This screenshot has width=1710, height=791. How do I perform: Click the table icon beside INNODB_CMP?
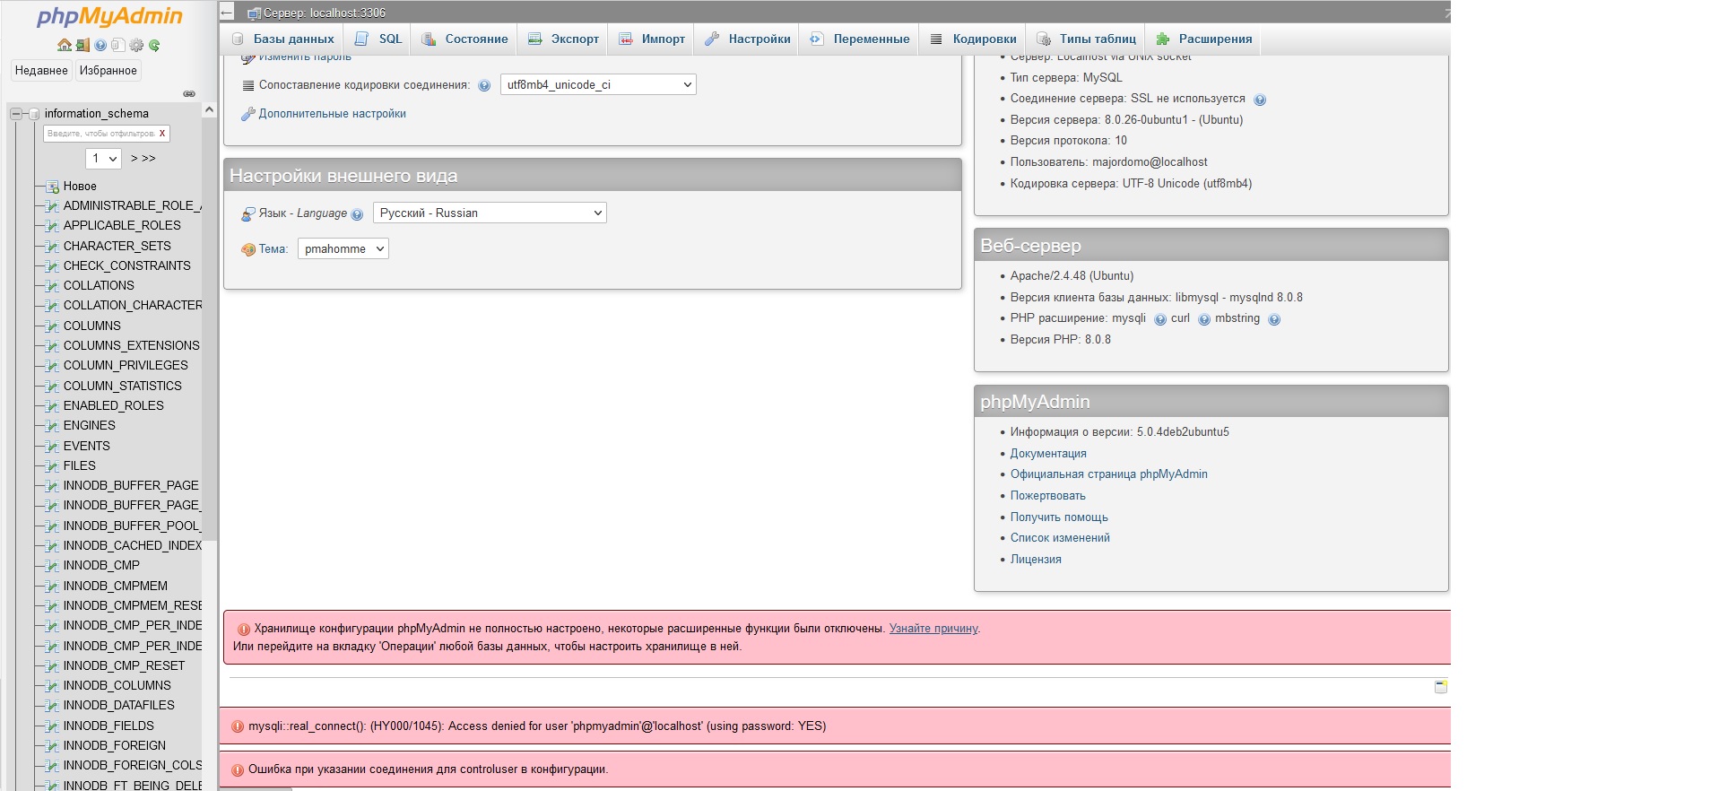coord(52,566)
